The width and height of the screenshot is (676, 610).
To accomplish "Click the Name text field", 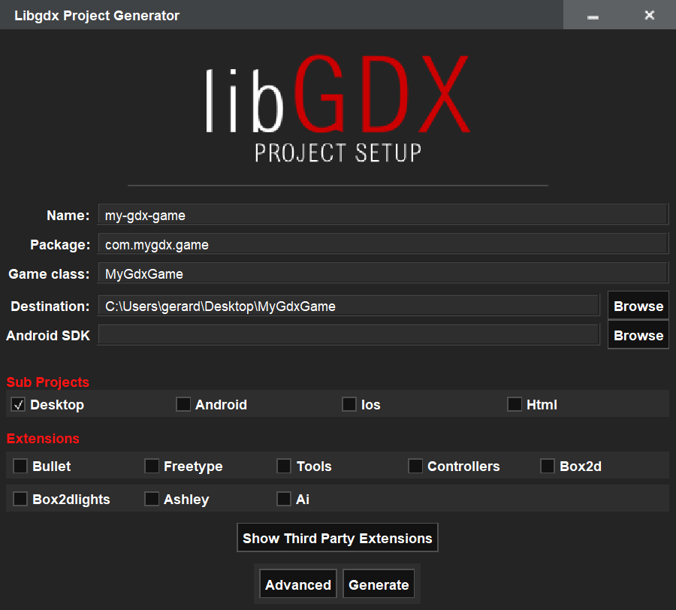I will pyautogui.click(x=382, y=215).
